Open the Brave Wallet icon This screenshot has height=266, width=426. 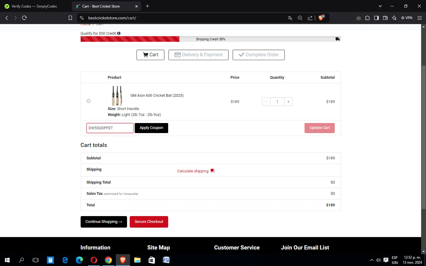tap(385, 18)
